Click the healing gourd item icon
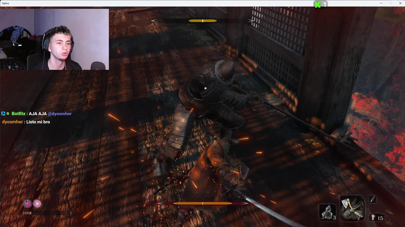The image size is (405, 227). 327,212
